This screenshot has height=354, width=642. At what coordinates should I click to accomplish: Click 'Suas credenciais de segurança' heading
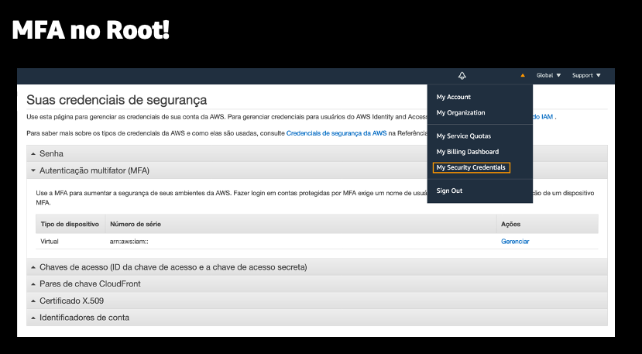117,100
